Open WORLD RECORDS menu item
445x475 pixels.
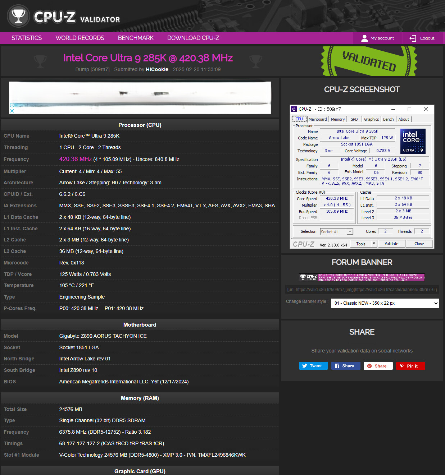[80, 38]
